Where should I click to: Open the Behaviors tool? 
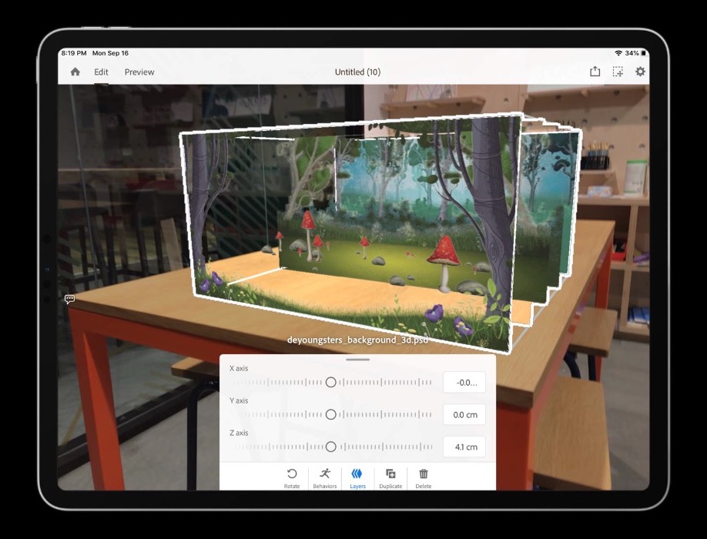point(325,478)
